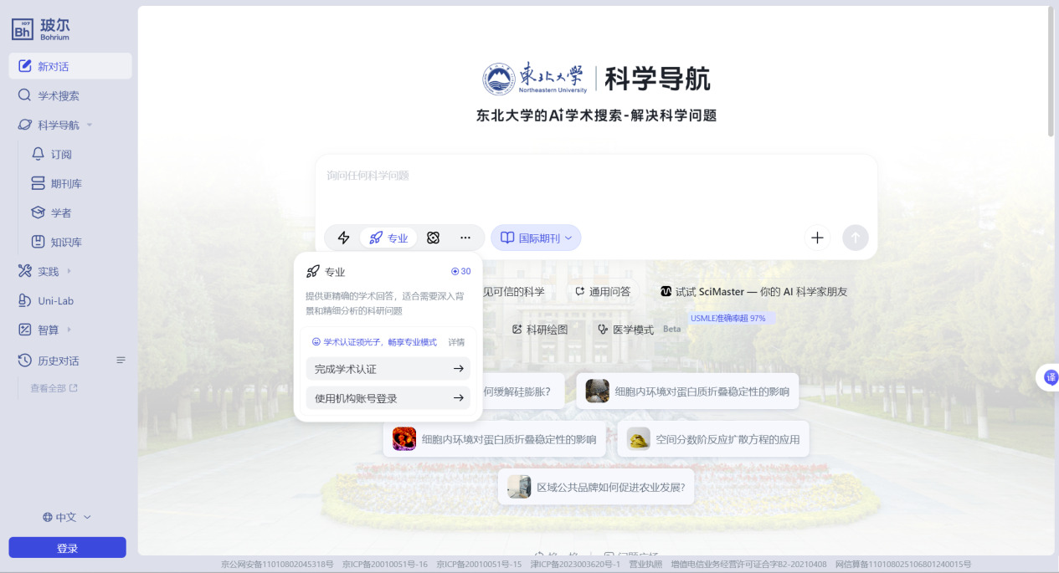The height and width of the screenshot is (573, 1059).
Task: Click the plus attachment icon
Action: (817, 238)
